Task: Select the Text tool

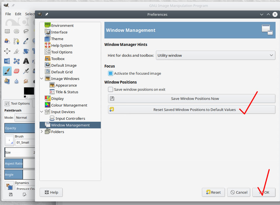Action: point(26,61)
